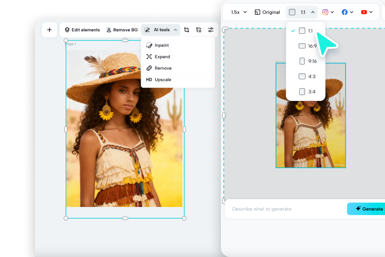Choose Inpaint from AI tools menu

coord(161,45)
